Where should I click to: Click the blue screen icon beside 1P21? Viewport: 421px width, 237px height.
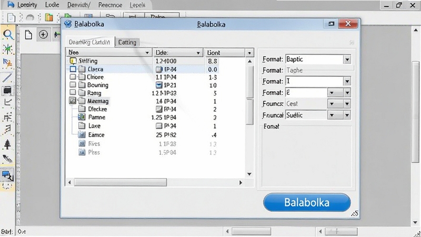tap(159, 85)
